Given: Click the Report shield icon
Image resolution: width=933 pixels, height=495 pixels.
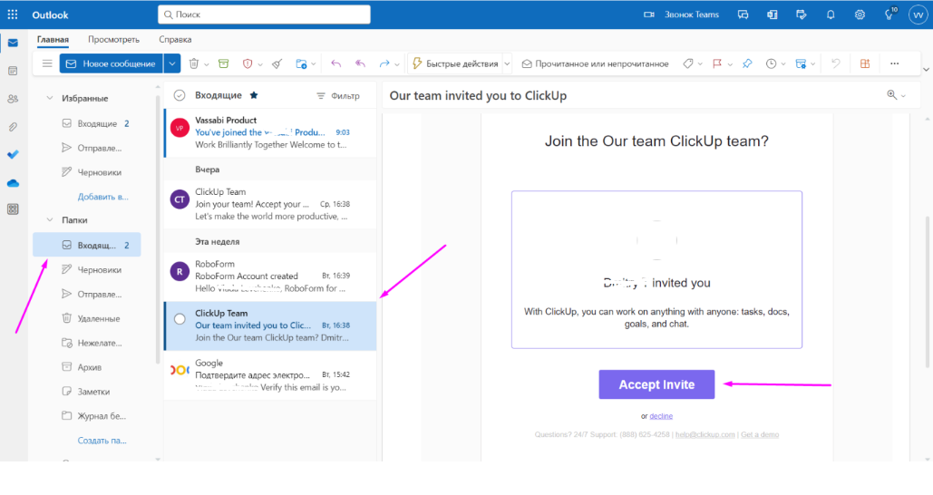Looking at the screenshot, I should coord(248,63).
